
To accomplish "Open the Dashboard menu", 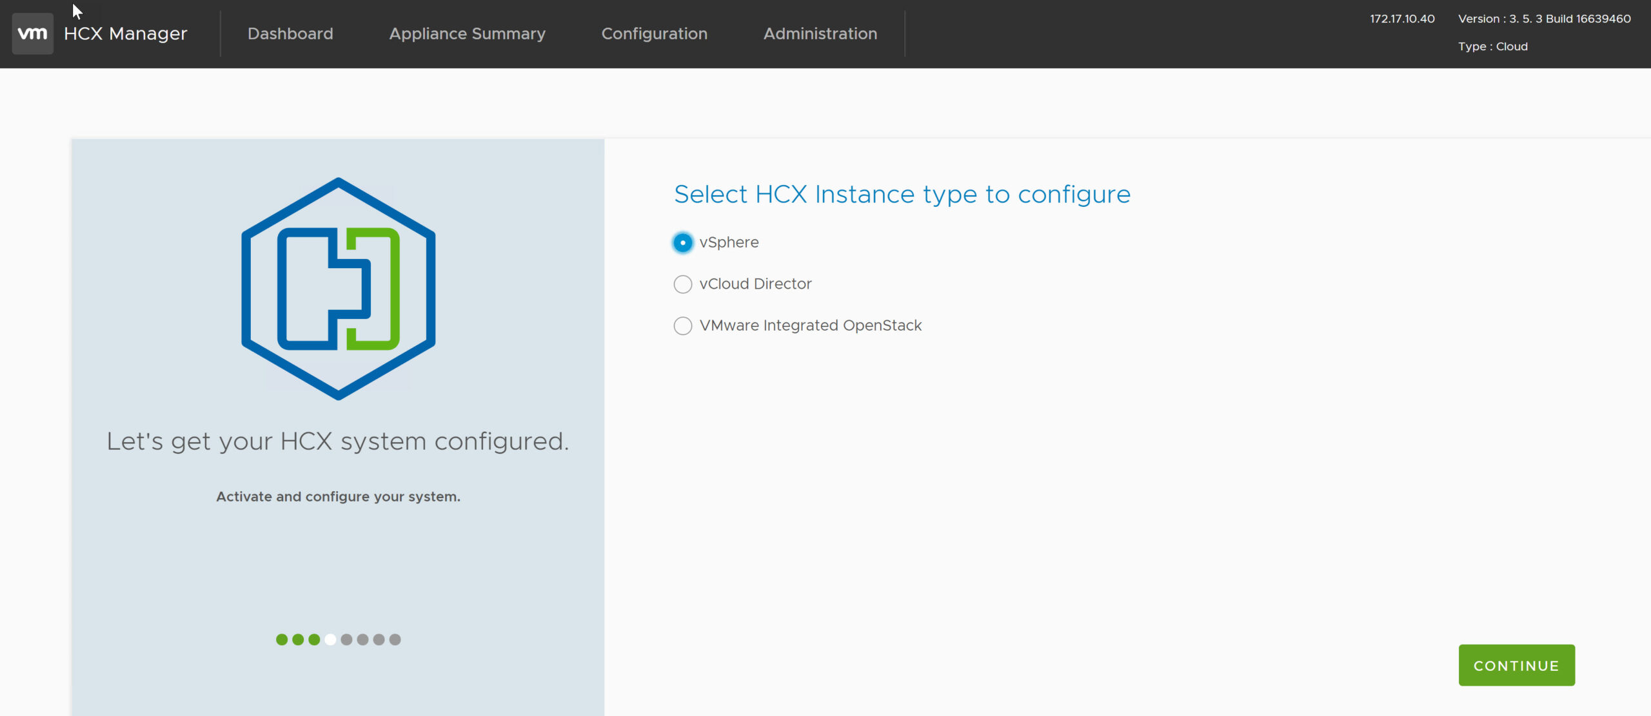I will pos(290,34).
